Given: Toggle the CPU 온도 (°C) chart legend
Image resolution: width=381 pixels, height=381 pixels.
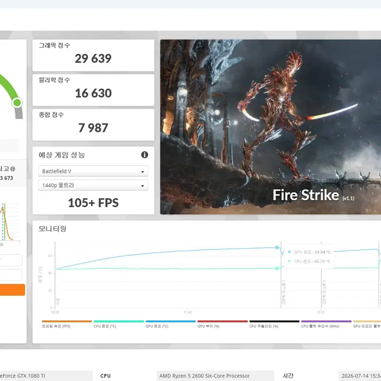Looking at the screenshot, I should click(x=119, y=324).
